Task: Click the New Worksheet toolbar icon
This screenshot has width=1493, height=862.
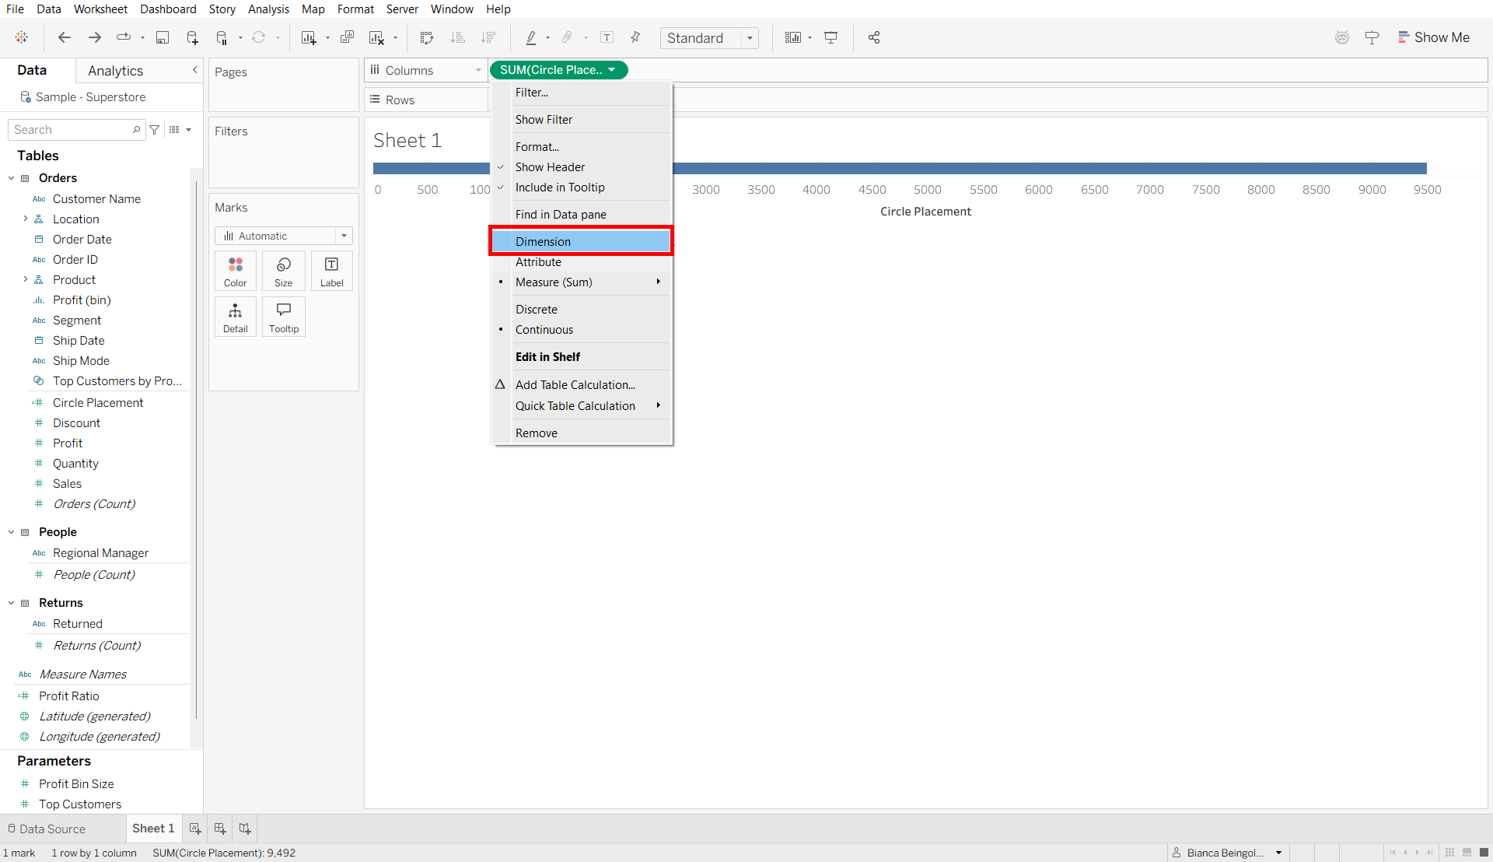Action: (x=309, y=37)
